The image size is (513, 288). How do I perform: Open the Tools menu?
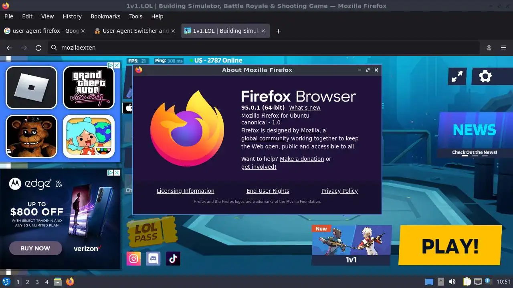[x=136, y=16]
